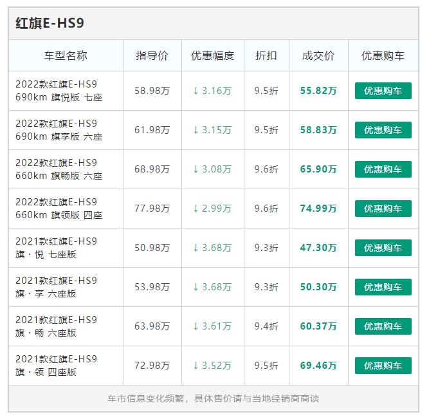Click deal price 60.37万
This screenshot has width=429, height=419.
point(318,326)
